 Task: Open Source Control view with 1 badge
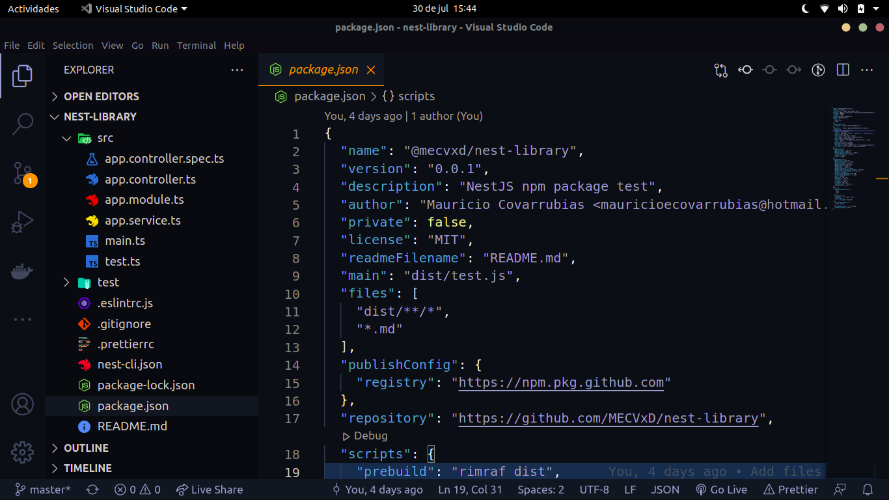23,174
